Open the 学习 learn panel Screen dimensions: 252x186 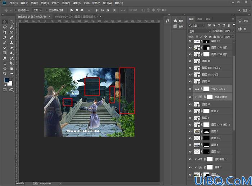point(243,21)
